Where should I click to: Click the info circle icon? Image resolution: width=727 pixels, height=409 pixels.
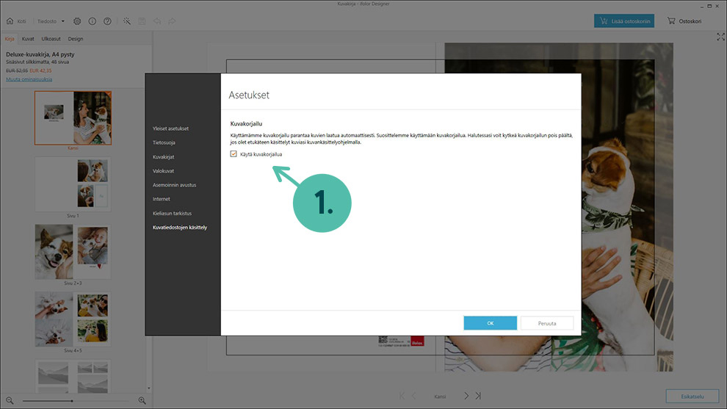[93, 21]
